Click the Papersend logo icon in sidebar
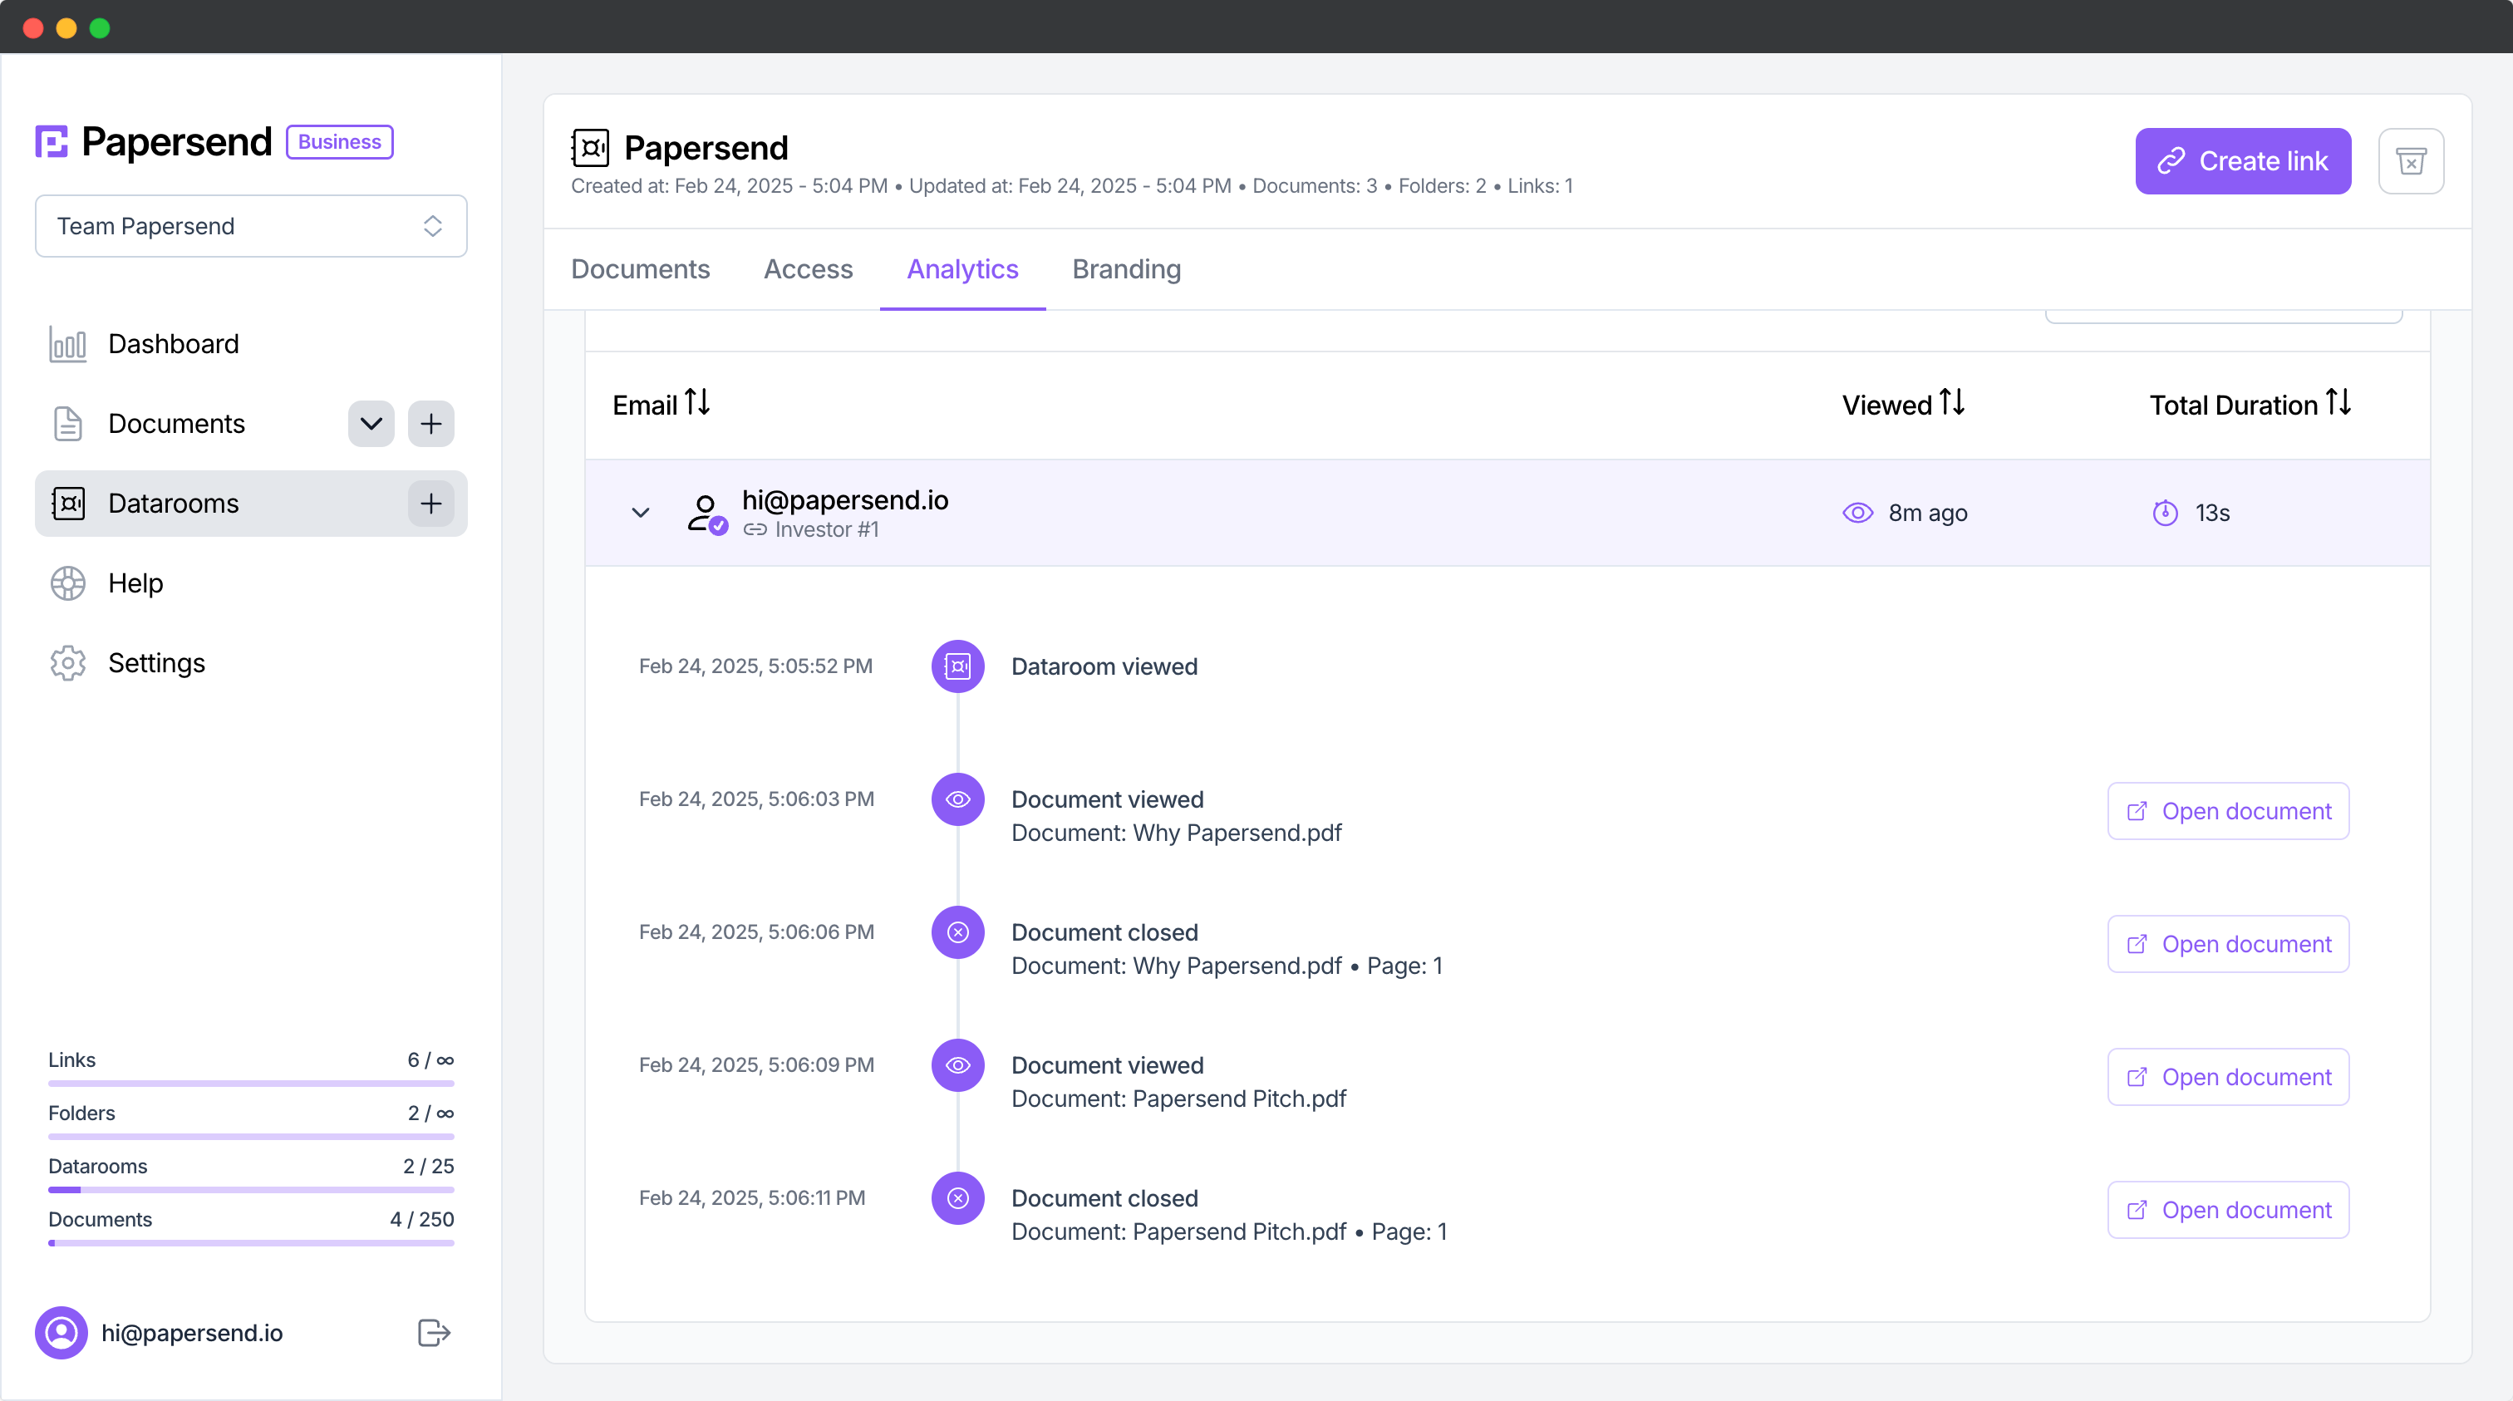This screenshot has height=1401, width=2513. pyautogui.click(x=52, y=141)
